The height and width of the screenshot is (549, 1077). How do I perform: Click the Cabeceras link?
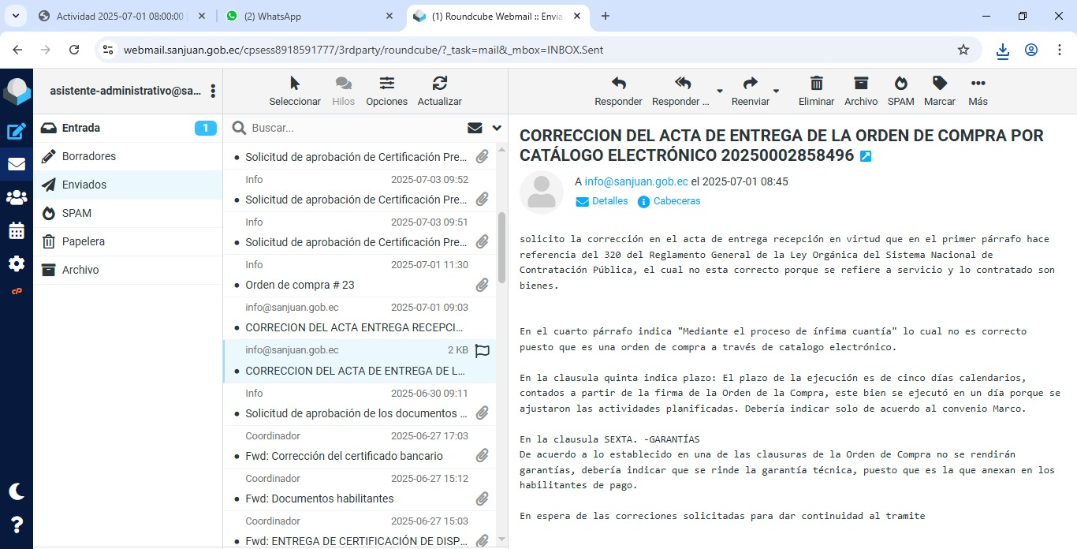click(x=676, y=201)
